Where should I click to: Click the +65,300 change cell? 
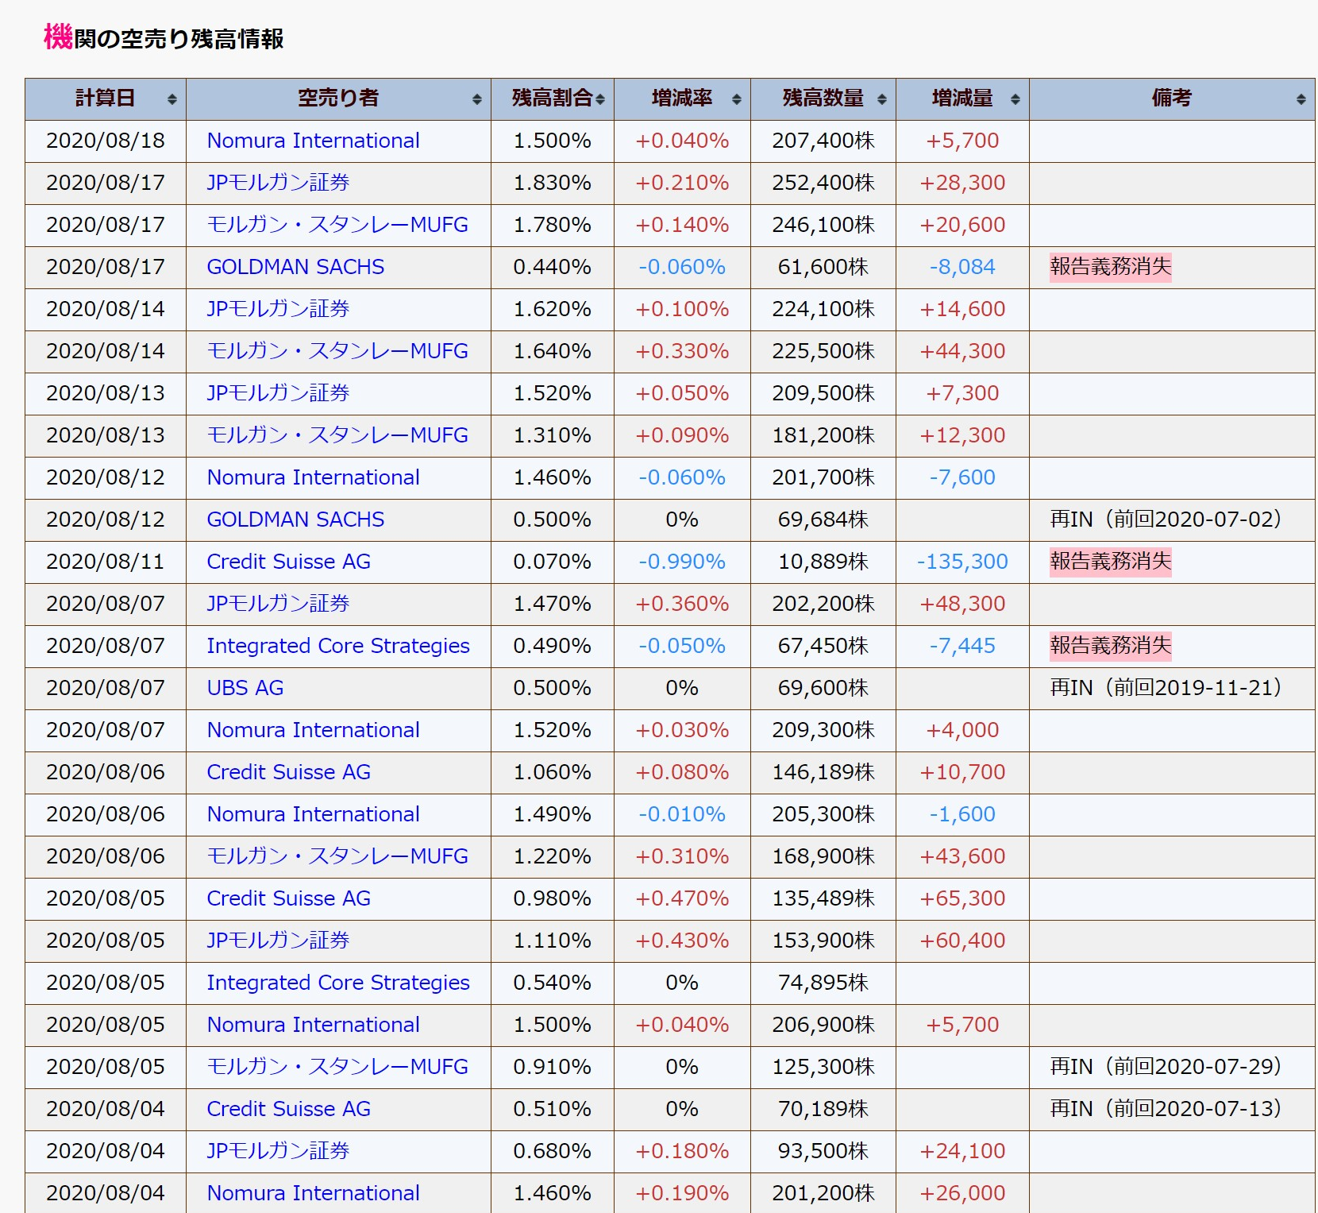point(962,898)
